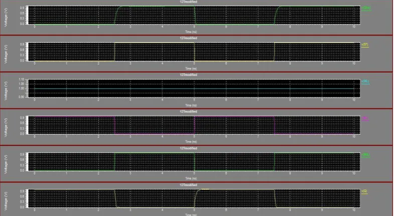Screen dimensions: 394x216
Task: Click the magenta waveform rising edge at 5 ns
Action: pyautogui.click(x=194, y=125)
